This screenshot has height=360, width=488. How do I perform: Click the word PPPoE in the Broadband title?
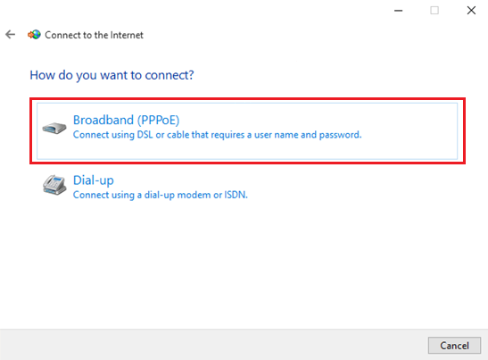coord(160,120)
